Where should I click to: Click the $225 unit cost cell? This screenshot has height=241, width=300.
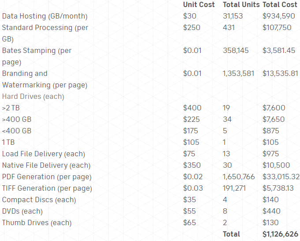(x=191, y=120)
